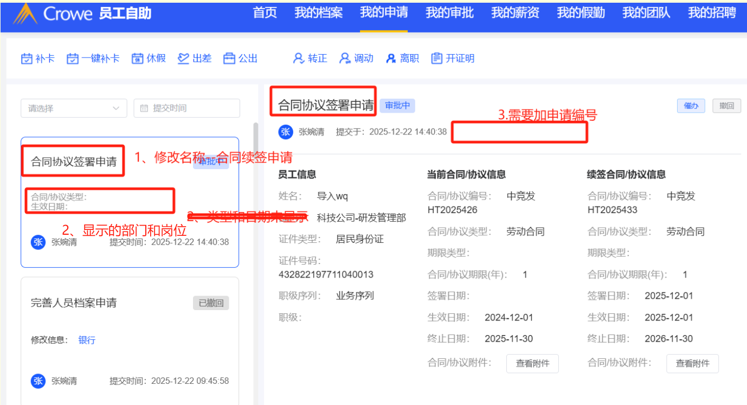747x405 pixels.
Task: Click the 已撤回 status tag
Action: click(211, 303)
